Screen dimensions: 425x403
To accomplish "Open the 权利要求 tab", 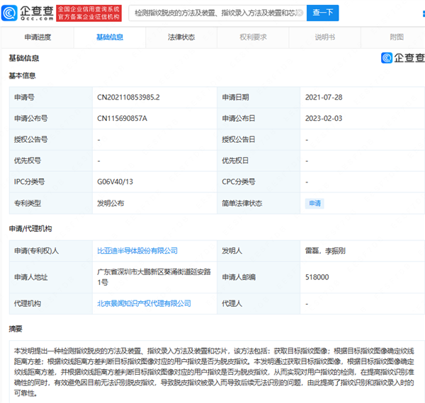I will (253, 37).
